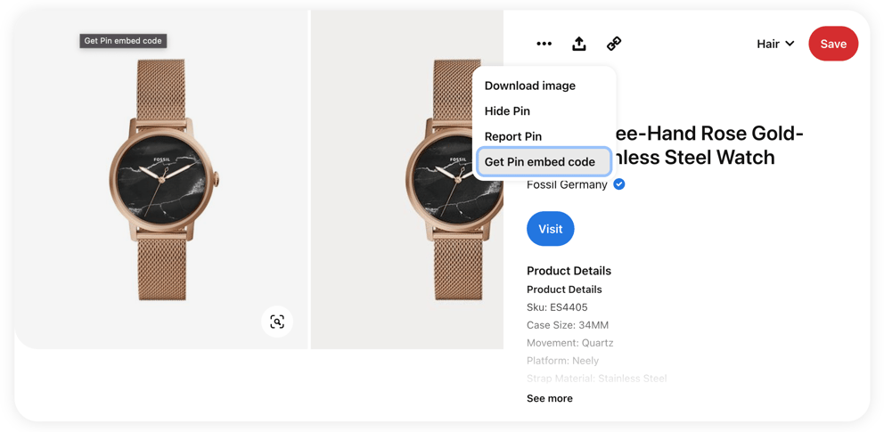Click the Get Pin embed code tooltip
This screenshot has width=884, height=432.
pyautogui.click(x=123, y=41)
